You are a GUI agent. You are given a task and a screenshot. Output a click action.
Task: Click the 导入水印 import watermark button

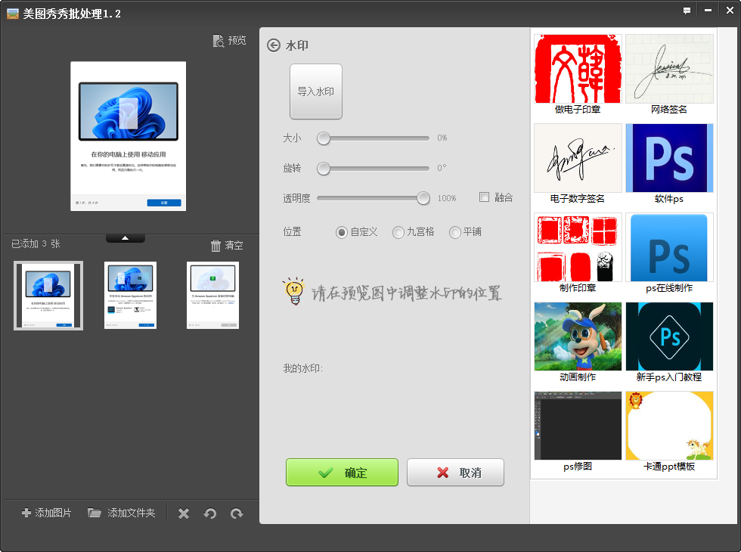315,91
